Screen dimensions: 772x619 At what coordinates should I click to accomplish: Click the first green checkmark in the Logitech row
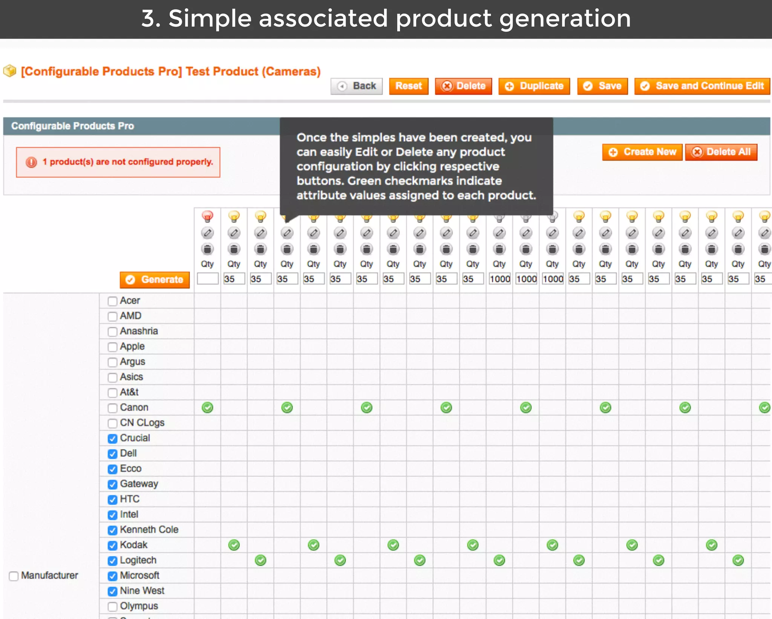pos(260,560)
